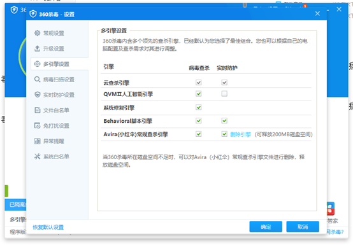Click the 病毒查杀 column header
This screenshot has height=245, width=353.
tap(199, 68)
